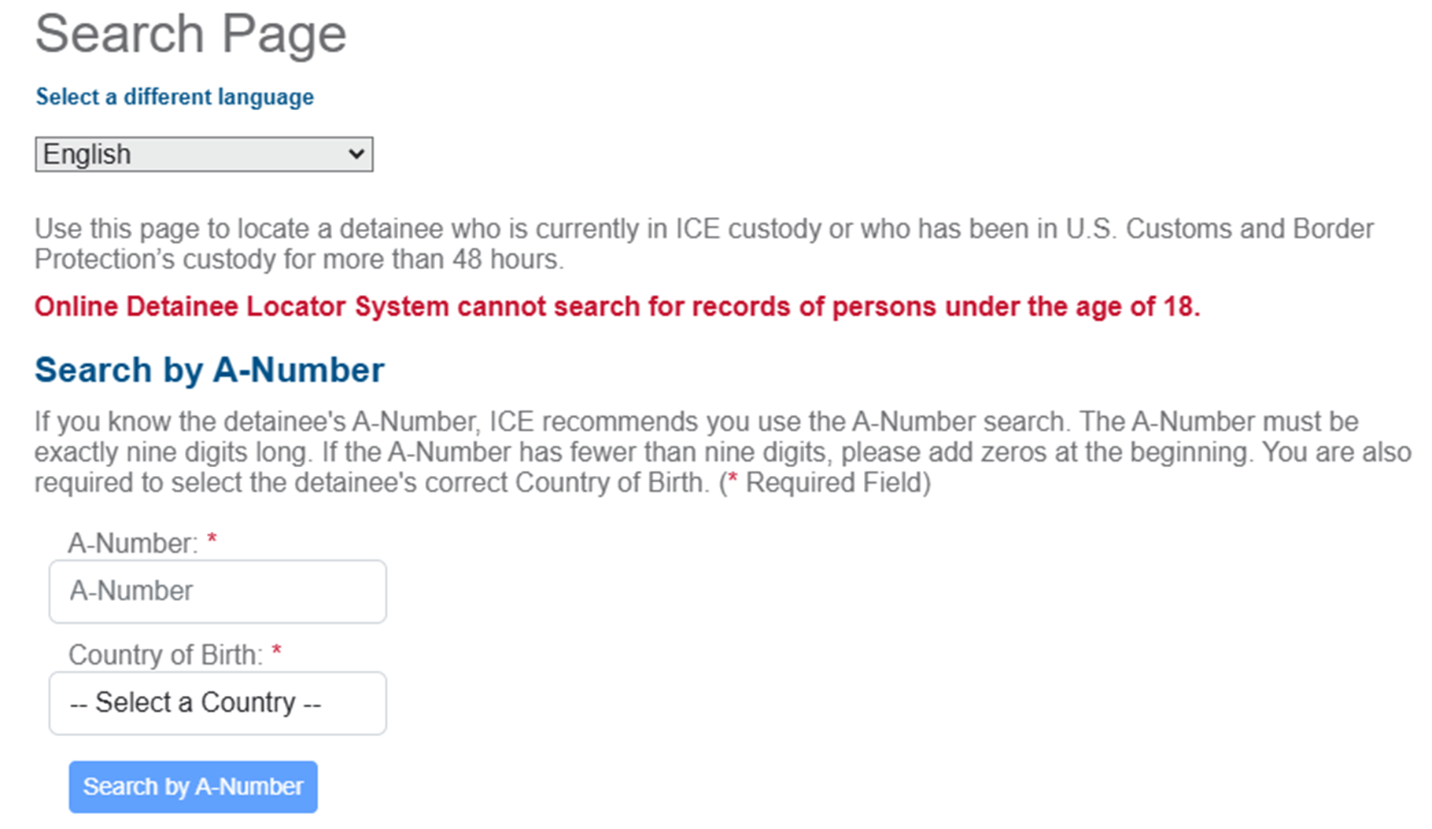The height and width of the screenshot is (829, 1432).
Task: Click the 'A-Number:' field label
Action: coord(133,543)
